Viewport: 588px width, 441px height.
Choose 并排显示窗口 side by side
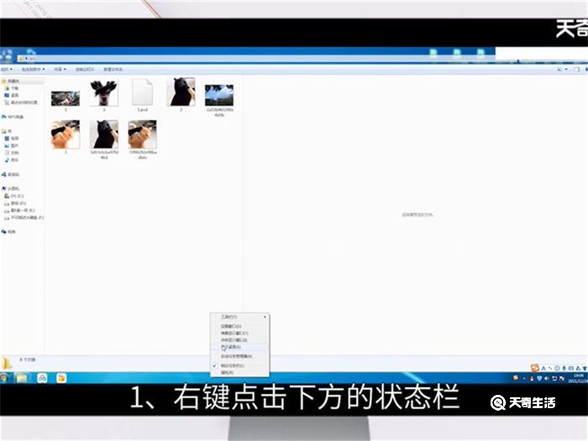coord(239,340)
